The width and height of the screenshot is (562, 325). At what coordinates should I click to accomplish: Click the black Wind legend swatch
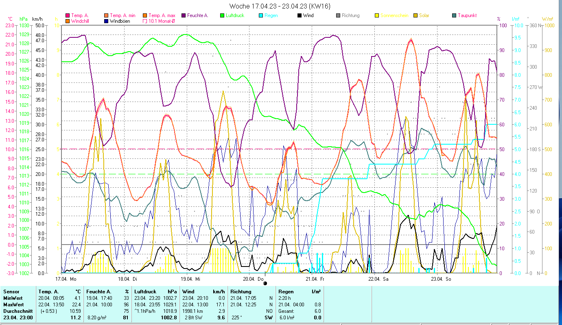[299, 15]
